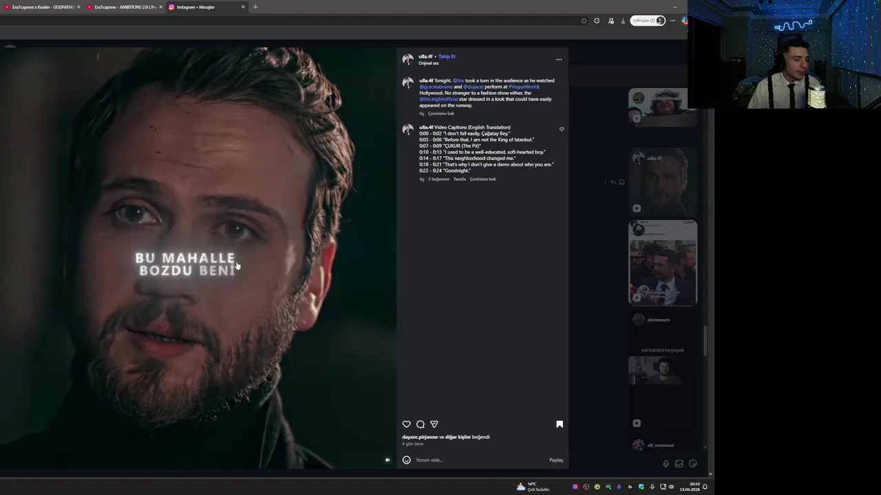Open the ali_vemesut chat avatar
Image resolution: width=881 pixels, height=495 pixels.
point(638,445)
